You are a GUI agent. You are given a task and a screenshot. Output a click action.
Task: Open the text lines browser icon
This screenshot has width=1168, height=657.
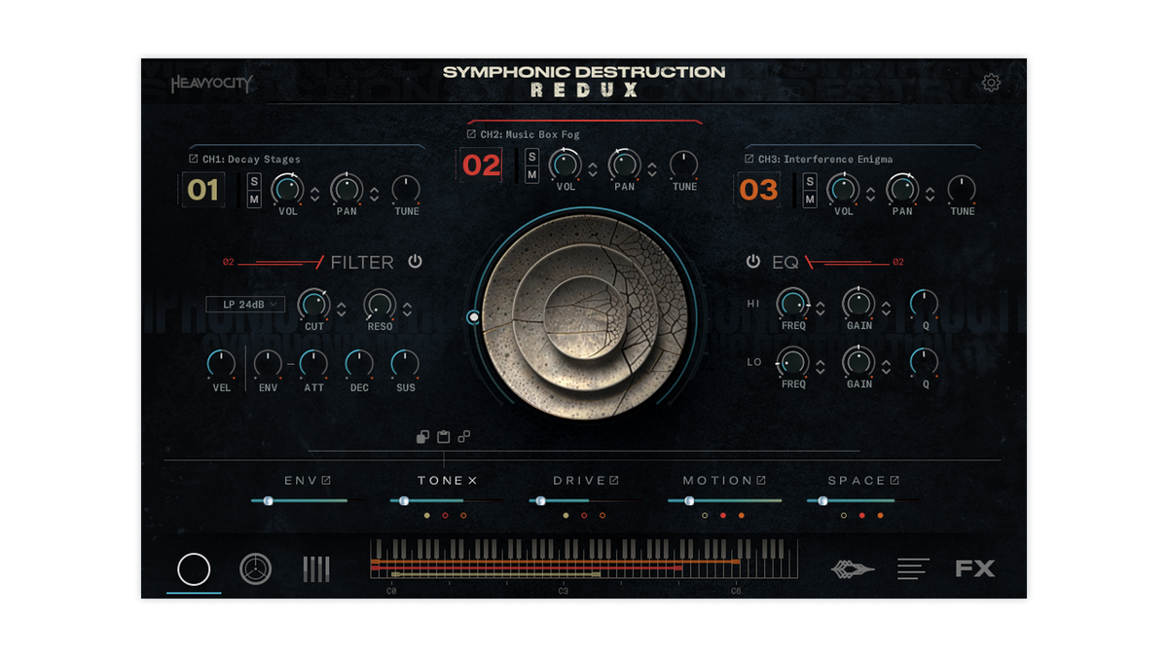pos(913,568)
